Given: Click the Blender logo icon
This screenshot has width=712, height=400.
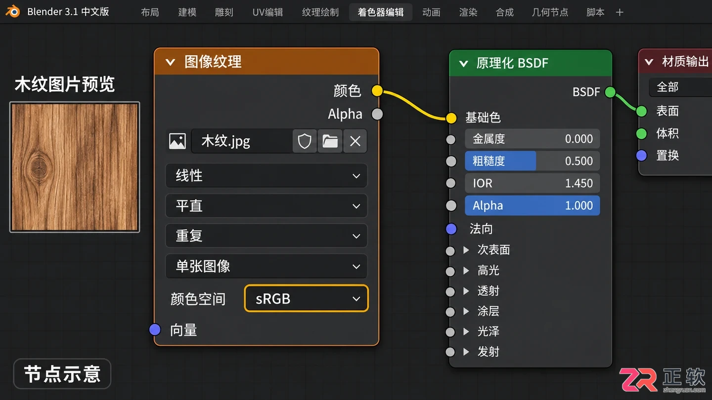Looking at the screenshot, I should (x=13, y=12).
